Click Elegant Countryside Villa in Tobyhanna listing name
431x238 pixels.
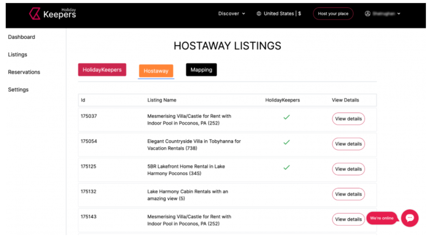point(194,145)
